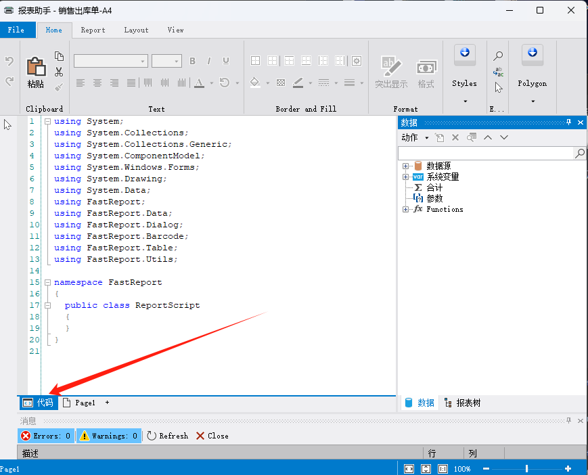
Task: Expand the 系统变量 tree node
Action: 405,177
